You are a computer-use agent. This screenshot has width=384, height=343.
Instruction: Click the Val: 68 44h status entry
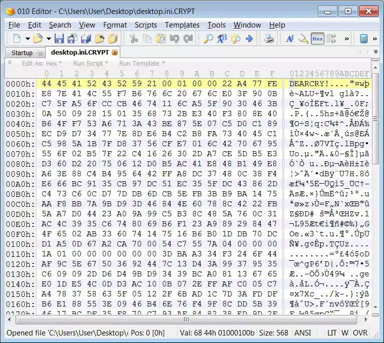(217, 333)
